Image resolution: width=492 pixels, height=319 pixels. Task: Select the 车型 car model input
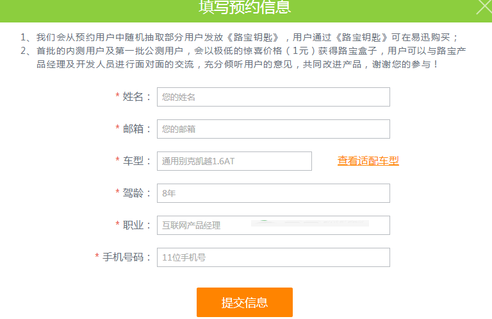pyautogui.click(x=234, y=161)
